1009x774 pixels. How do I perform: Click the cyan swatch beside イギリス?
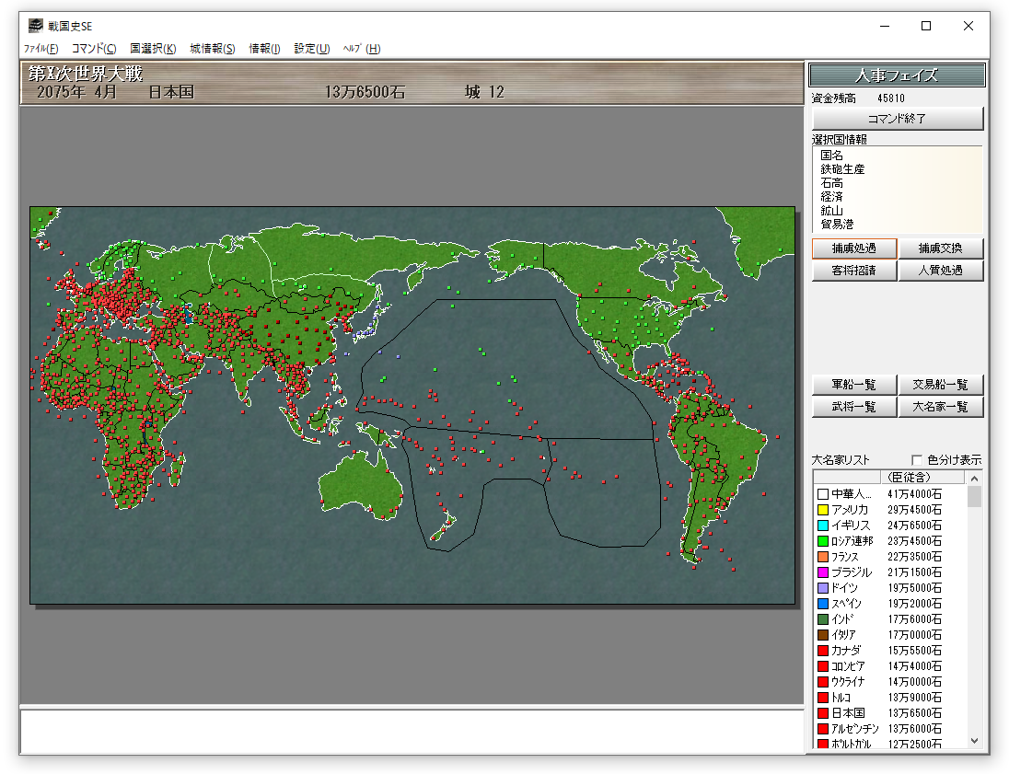(823, 526)
